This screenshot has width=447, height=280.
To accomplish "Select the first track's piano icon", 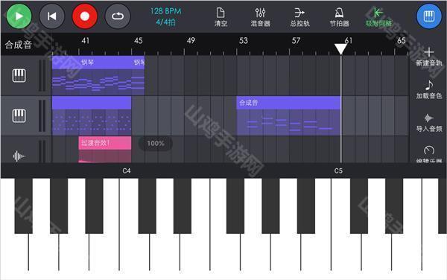I will pyautogui.click(x=19, y=75).
